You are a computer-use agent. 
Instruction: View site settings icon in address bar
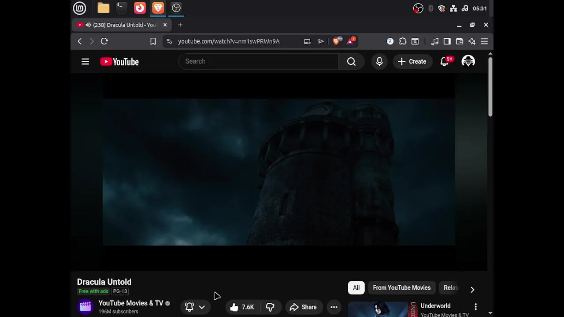(169, 41)
